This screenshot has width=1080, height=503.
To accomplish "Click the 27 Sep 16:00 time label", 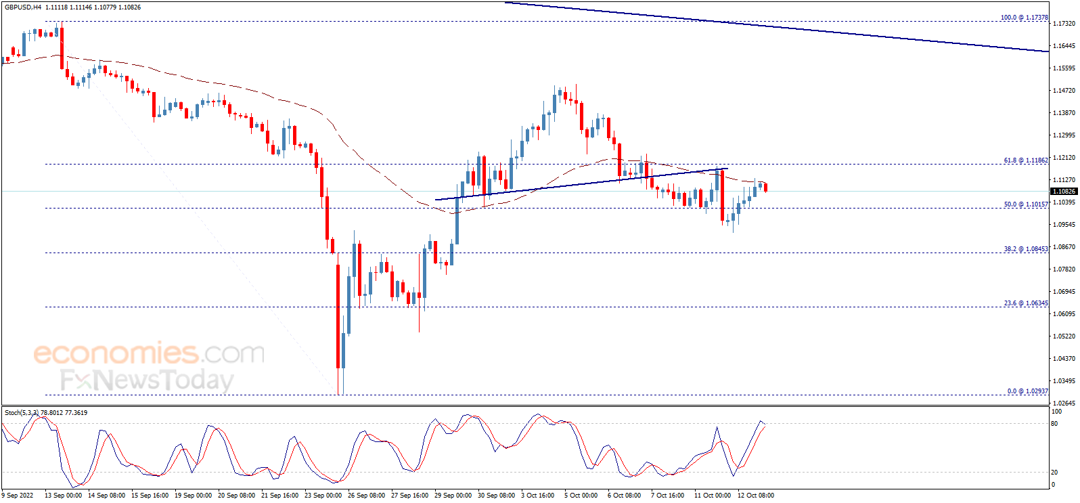I will 409,496.
